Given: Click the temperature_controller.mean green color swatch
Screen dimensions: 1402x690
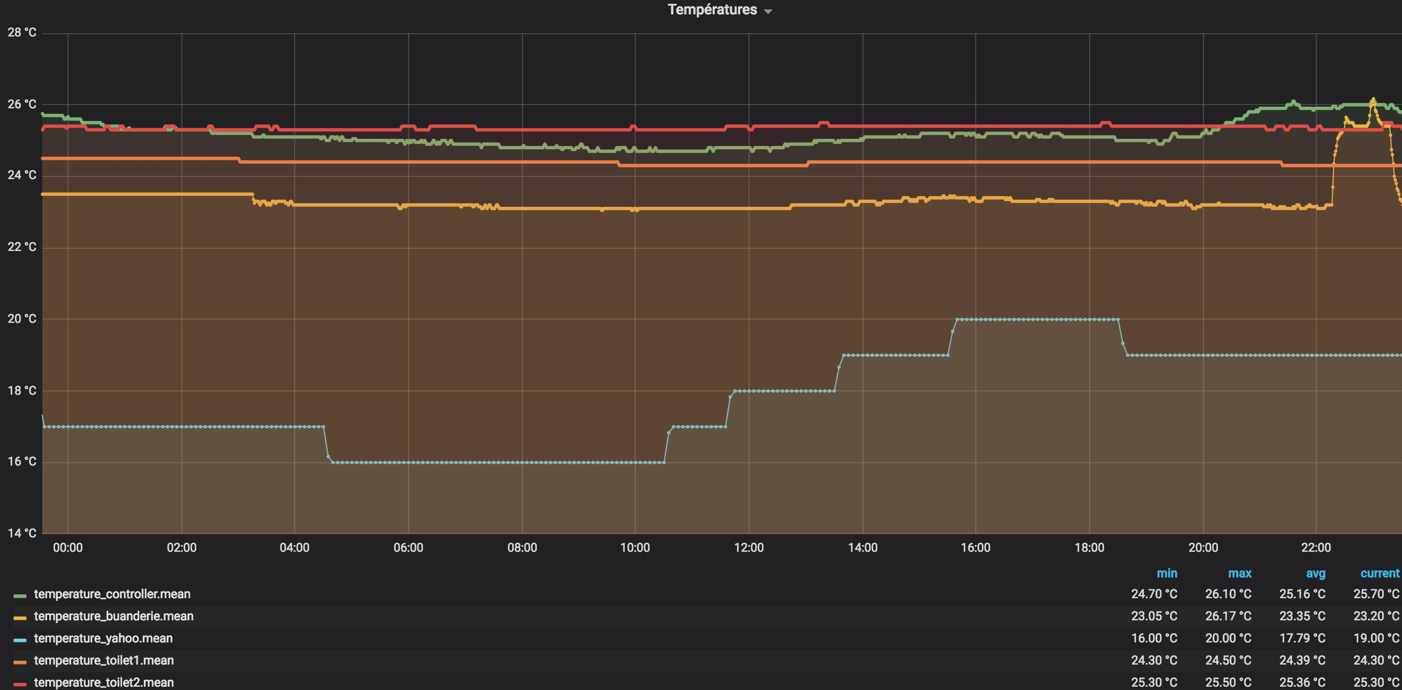Looking at the screenshot, I should coord(20,595).
